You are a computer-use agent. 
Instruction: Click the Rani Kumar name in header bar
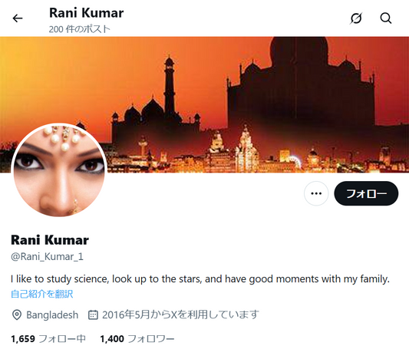87,13
